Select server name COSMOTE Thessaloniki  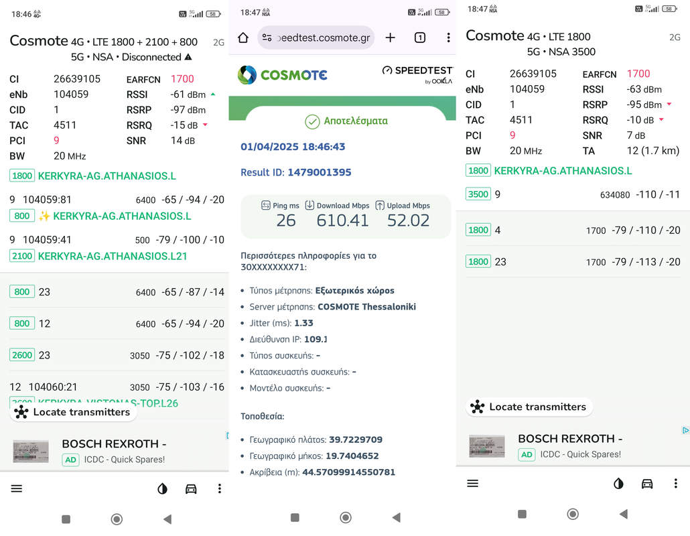coord(366,307)
